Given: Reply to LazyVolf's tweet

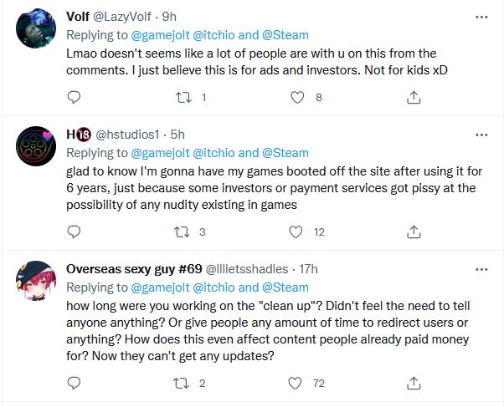Looking at the screenshot, I should (74, 98).
